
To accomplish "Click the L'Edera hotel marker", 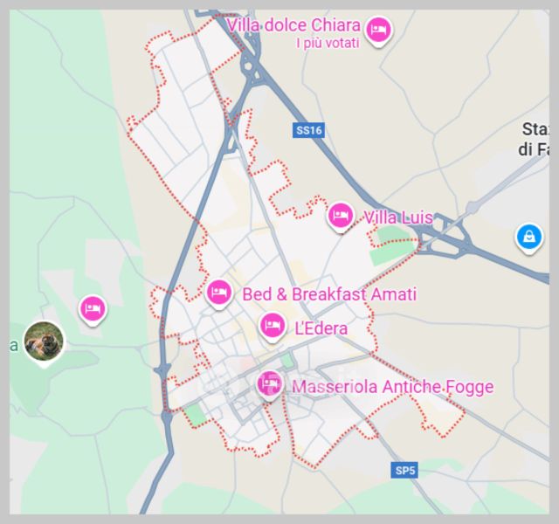I will tap(273, 327).
